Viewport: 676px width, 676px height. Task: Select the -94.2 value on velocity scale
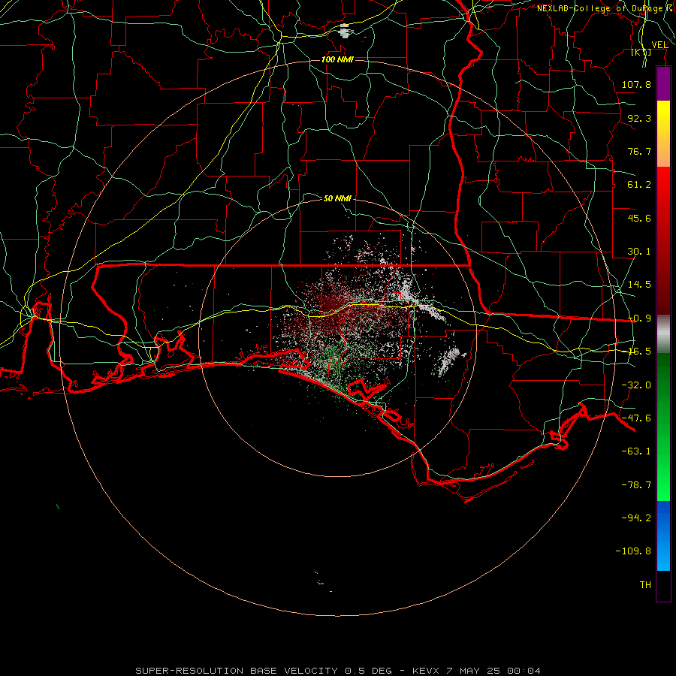[x=636, y=518]
